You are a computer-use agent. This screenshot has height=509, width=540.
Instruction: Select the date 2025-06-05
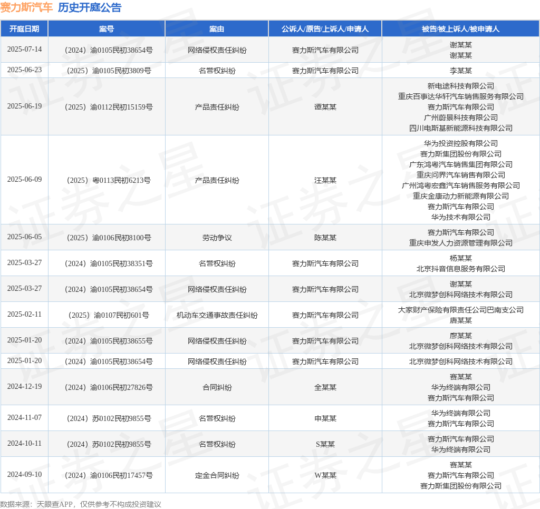(x=24, y=237)
